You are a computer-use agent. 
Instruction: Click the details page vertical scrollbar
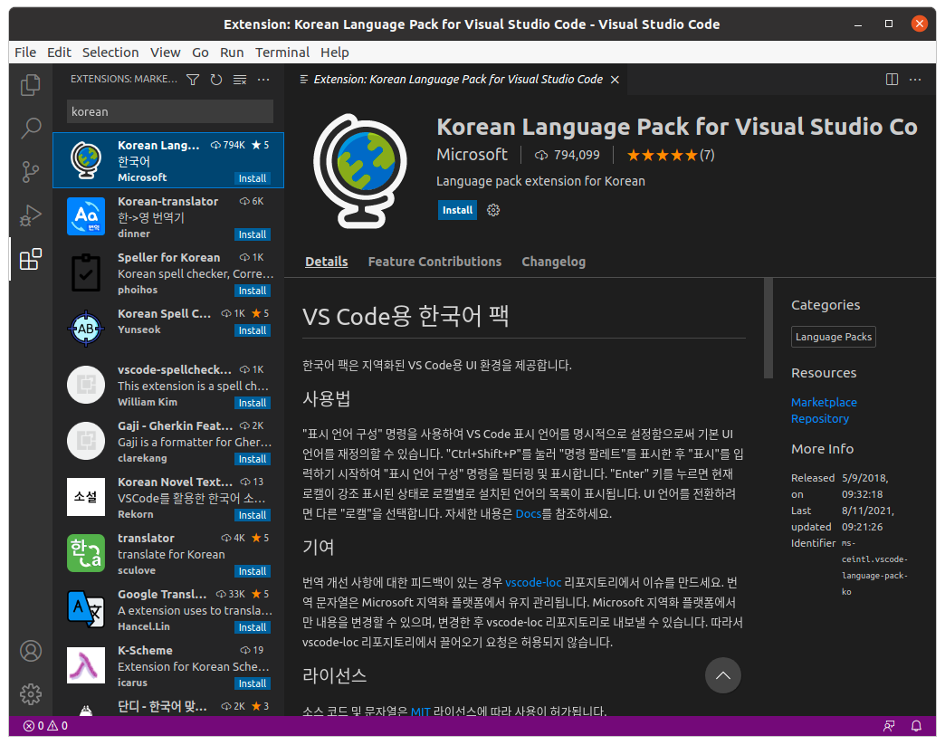pyautogui.click(x=768, y=329)
